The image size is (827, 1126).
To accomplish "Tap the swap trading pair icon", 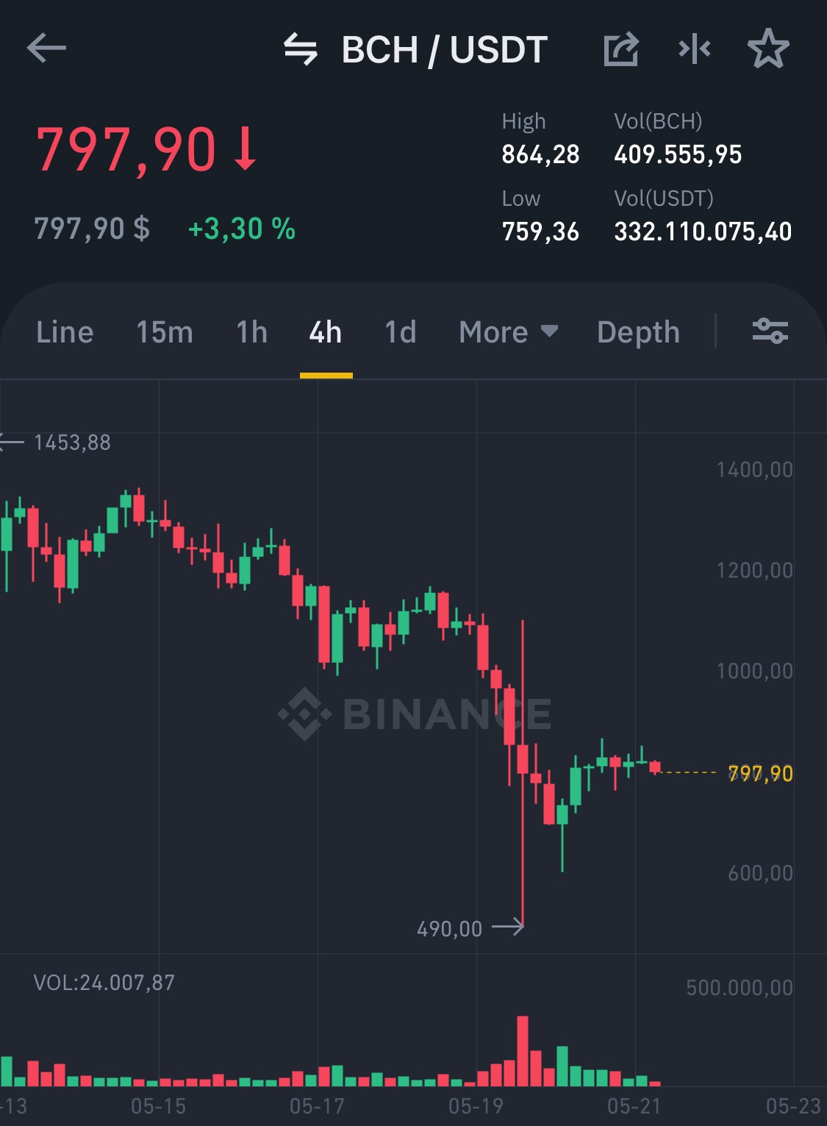I will [x=301, y=49].
